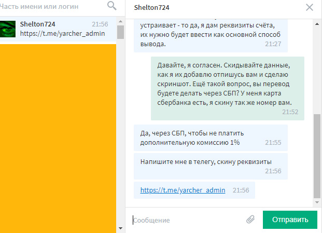The width and height of the screenshot is (322, 233).
Task: Click the contact list scrollbar up arrow
Action: [x=120, y=21]
